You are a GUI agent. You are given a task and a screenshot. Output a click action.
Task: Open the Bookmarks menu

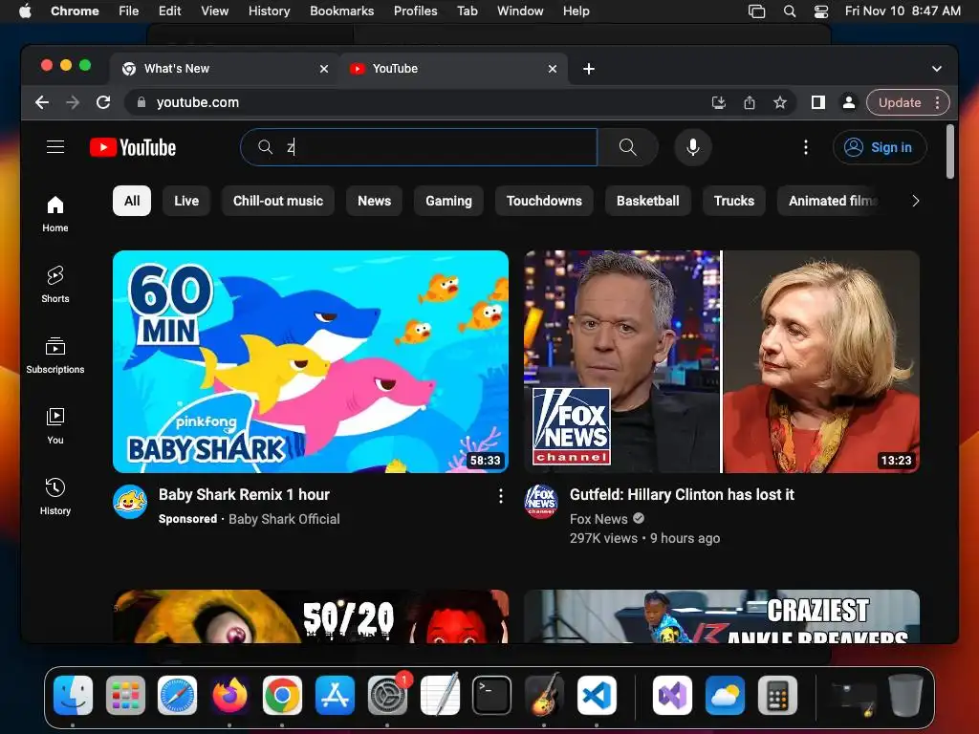341,11
